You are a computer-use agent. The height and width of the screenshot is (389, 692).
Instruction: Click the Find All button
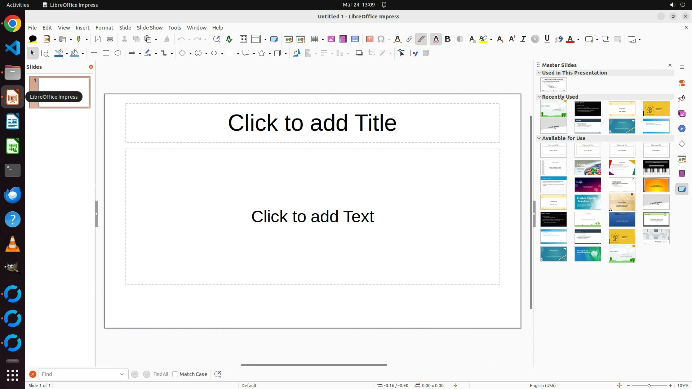(161, 374)
